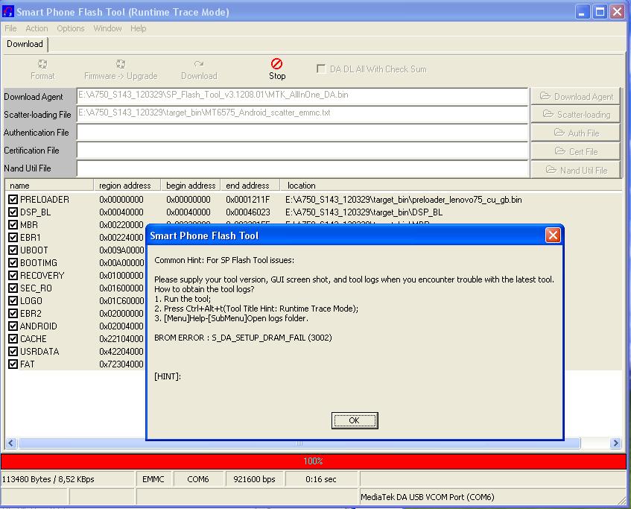
Task: Uncheck the SEC_RO partition checkbox
Action: [x=13, y=288]
